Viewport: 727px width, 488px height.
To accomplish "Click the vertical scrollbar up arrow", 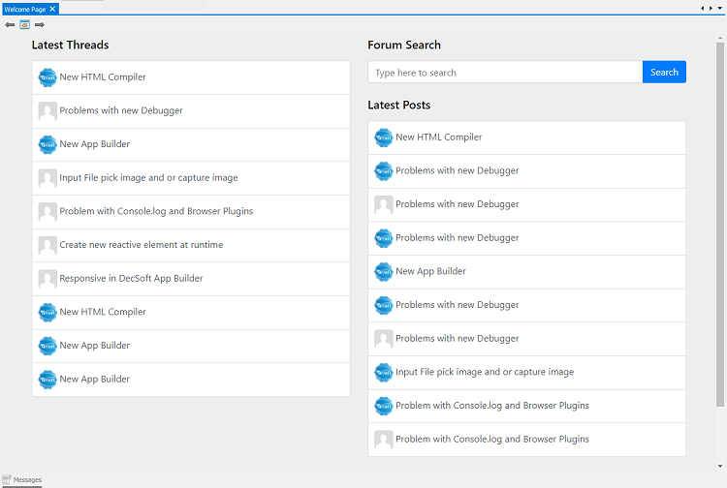I will 720,36.
